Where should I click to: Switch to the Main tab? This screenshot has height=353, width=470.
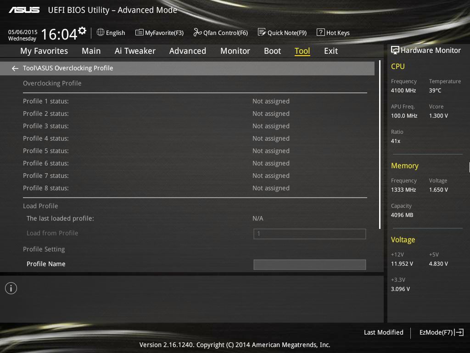point(91,51)
